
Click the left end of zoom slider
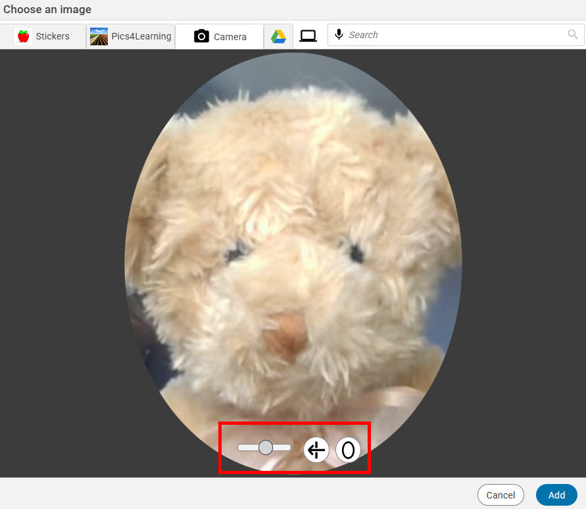pos(241,448)
